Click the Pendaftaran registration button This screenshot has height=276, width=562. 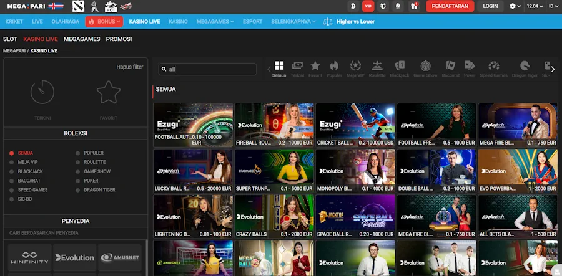(x=450, y=6)
